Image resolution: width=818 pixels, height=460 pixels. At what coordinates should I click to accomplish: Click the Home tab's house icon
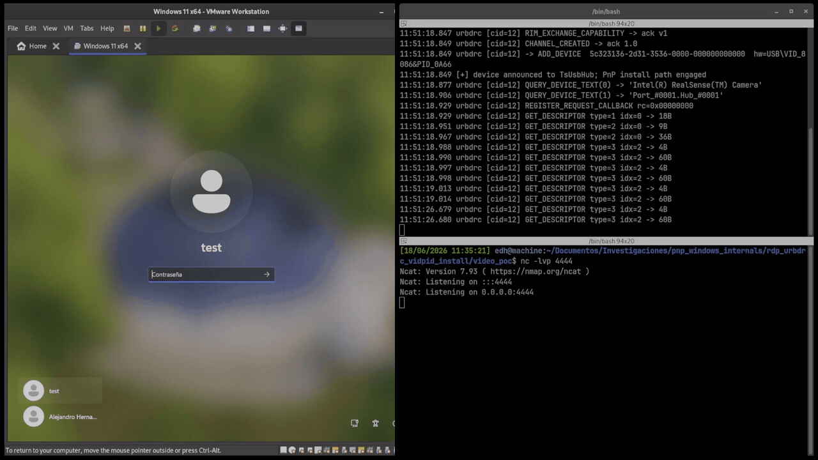click(22, 46)
